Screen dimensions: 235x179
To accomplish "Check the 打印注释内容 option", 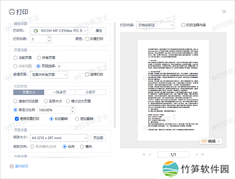I will coord(183,25).
